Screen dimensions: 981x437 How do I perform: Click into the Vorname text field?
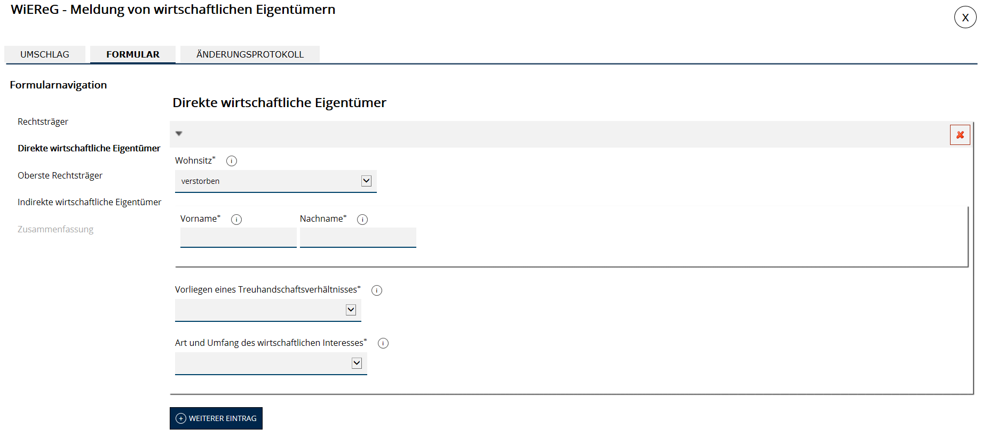[x=238, y=238]
